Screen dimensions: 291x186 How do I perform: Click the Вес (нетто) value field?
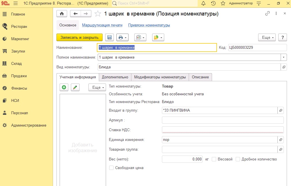point(182,159)
